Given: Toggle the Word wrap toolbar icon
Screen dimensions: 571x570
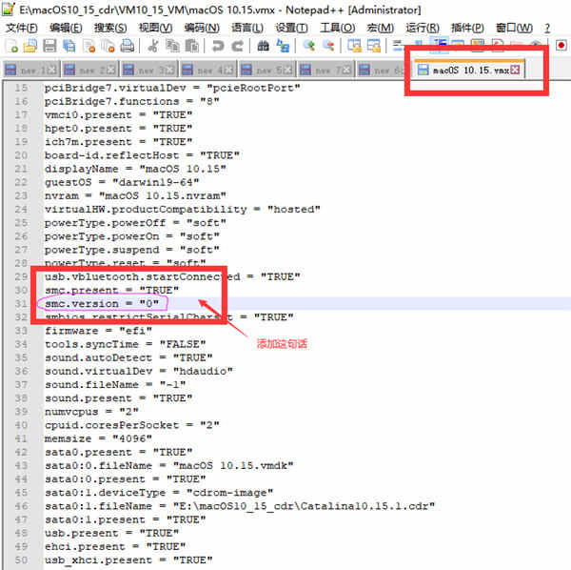Looking at the screenshot, I should 398,46.
